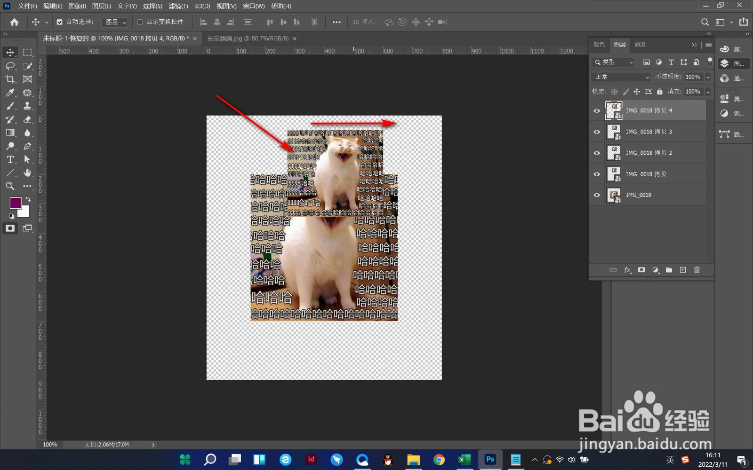Select the Horizontal Type tool
This screenshot has width=753, height=470.
pos(10,160)
